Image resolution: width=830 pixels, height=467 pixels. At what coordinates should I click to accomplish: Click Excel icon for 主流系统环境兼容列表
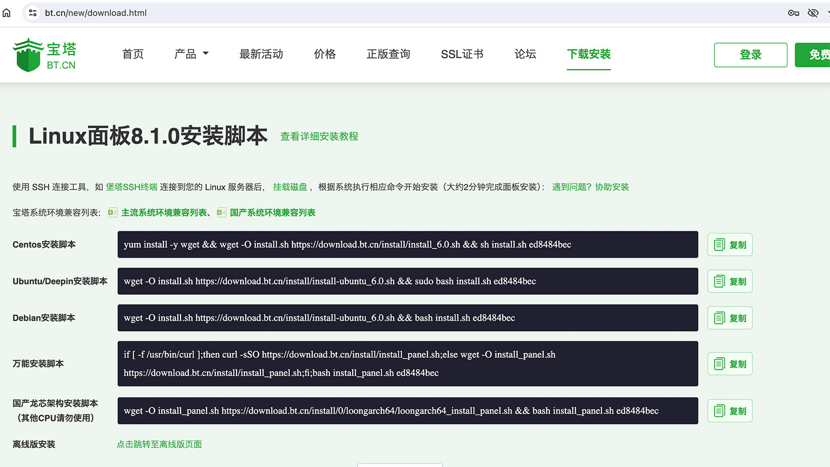(x=113, y=212)
